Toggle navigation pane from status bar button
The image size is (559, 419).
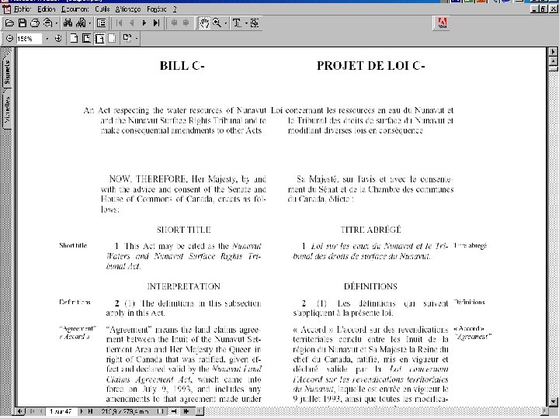coord(20,411)
